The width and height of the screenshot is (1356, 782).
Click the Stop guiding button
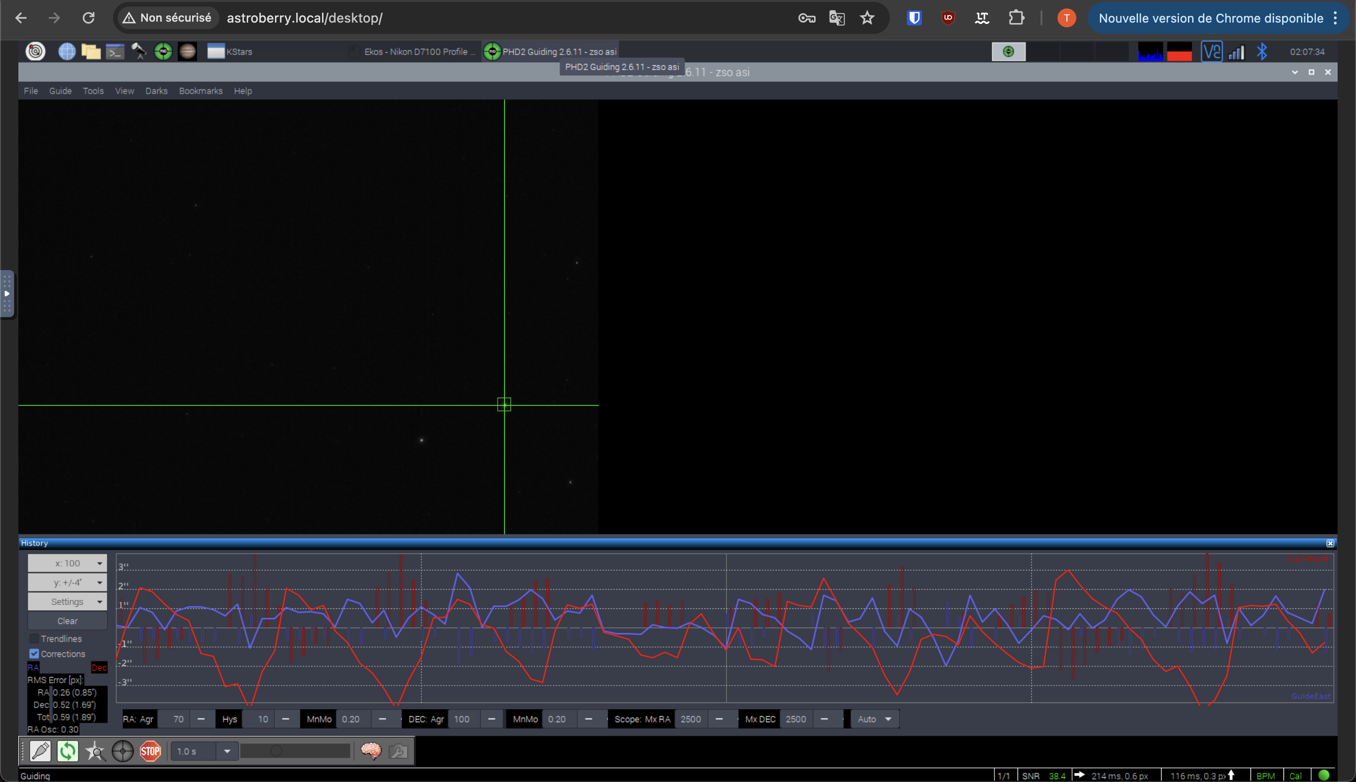click(150, 750)
